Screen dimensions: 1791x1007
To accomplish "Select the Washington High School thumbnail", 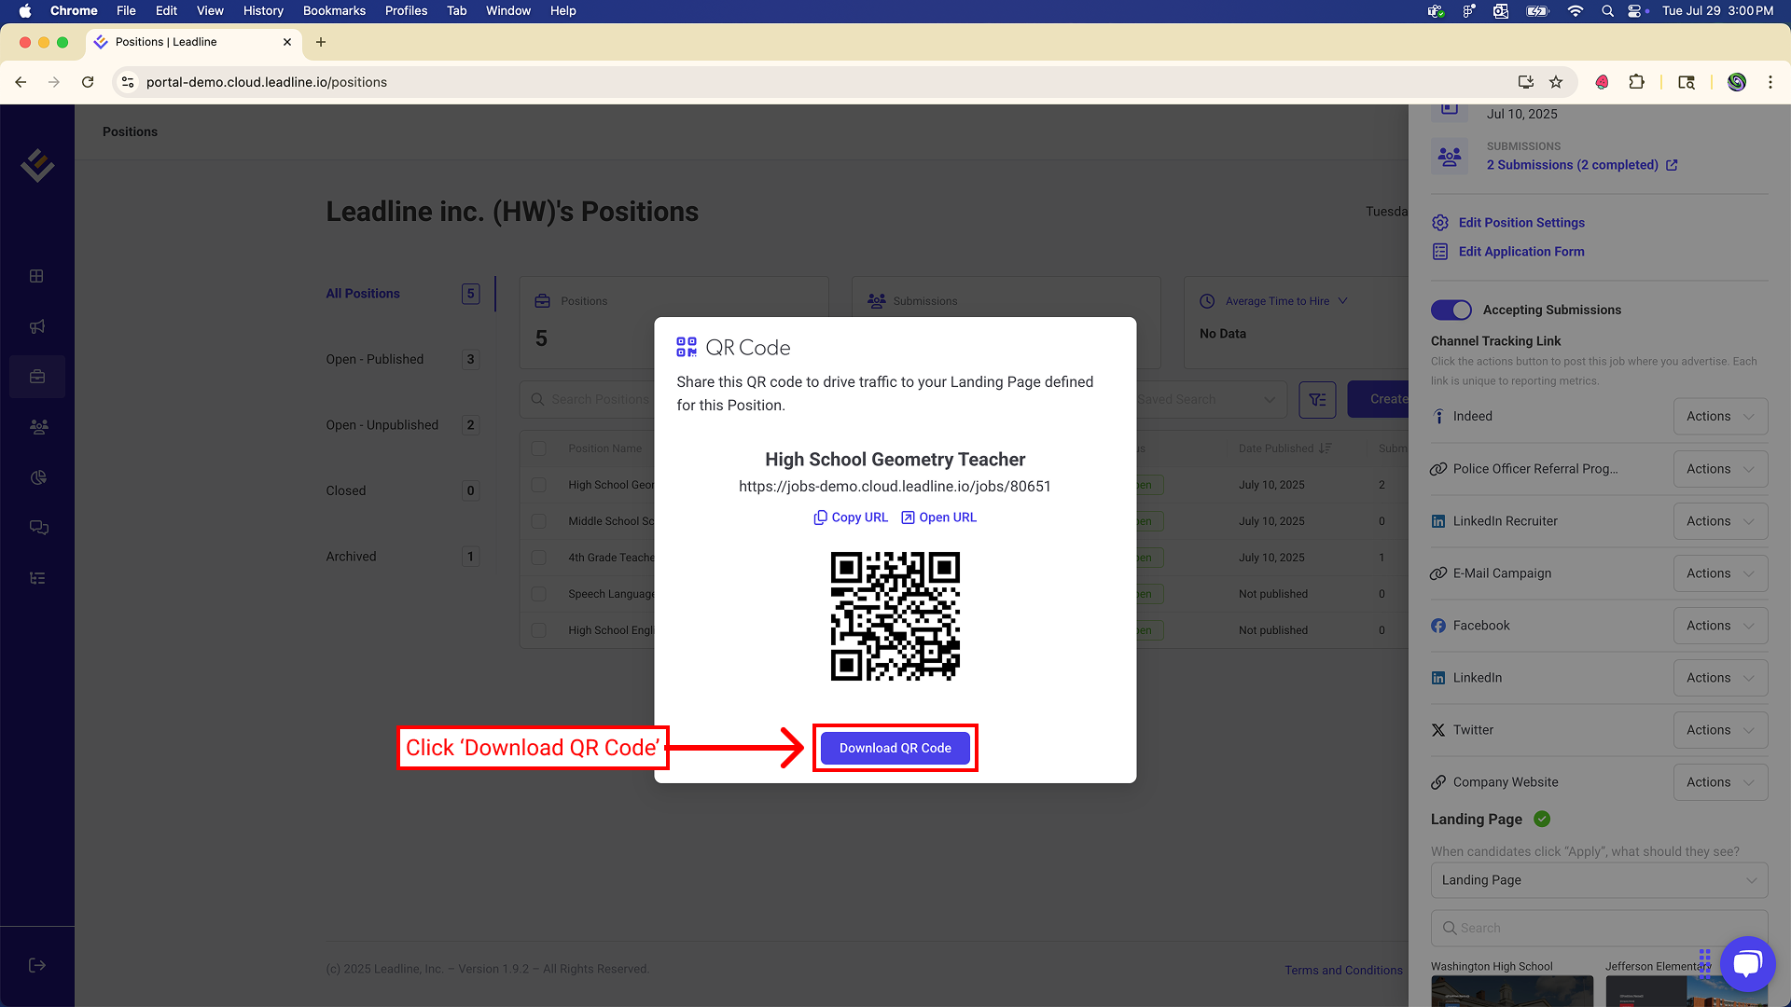I will click(x=1512, y=990).
